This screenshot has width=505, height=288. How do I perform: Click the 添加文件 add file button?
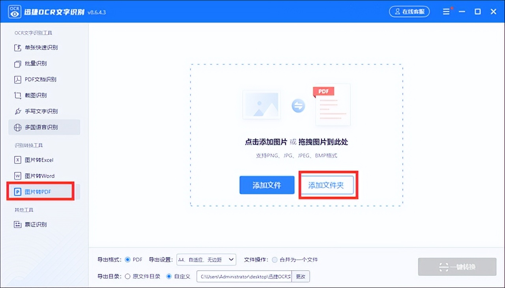pyautogui.click(x=267, y=185)
